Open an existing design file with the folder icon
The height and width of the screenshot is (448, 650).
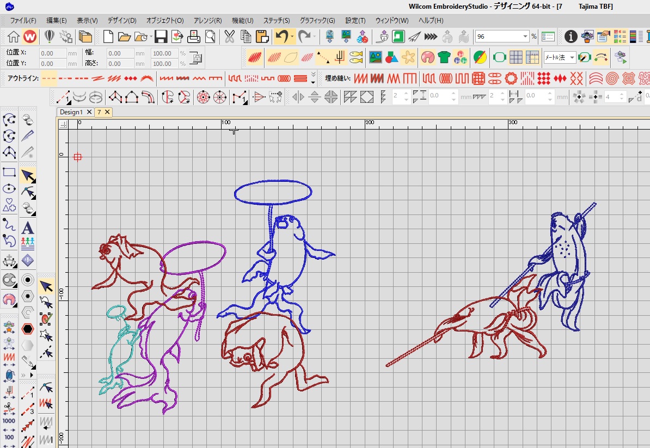[124, 37]
